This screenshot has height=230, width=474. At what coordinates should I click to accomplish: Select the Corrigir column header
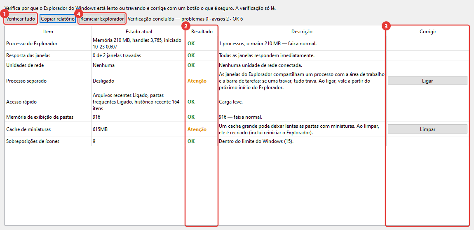point(427,31)
